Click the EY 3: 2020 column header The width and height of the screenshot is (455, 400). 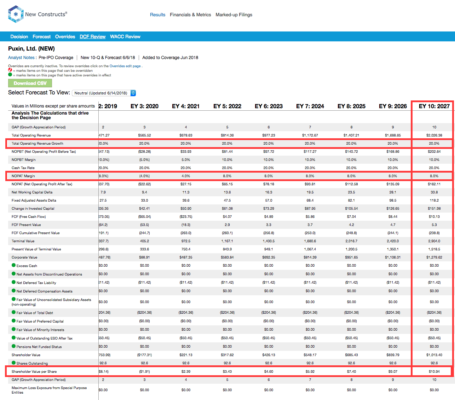144,106
